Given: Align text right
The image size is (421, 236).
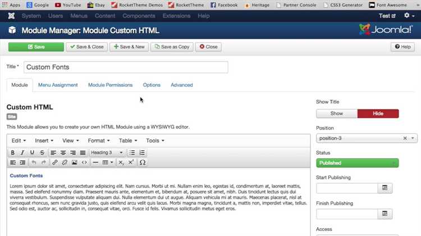Looking at the screenshot, I should point(73,152).
